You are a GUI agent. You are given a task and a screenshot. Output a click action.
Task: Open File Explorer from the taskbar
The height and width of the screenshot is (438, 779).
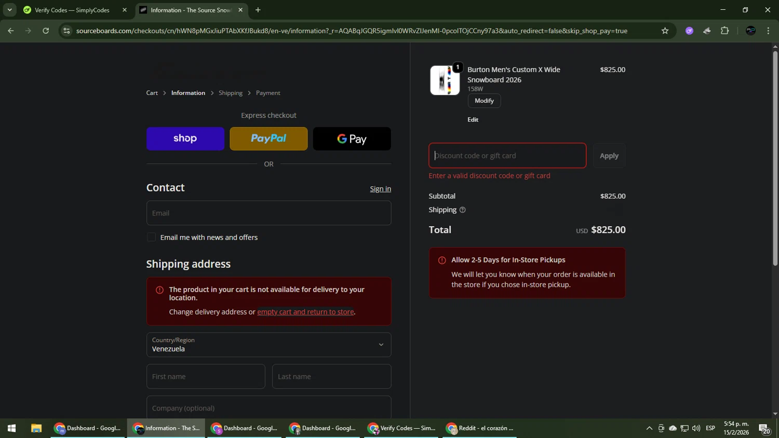coord(36,428)
